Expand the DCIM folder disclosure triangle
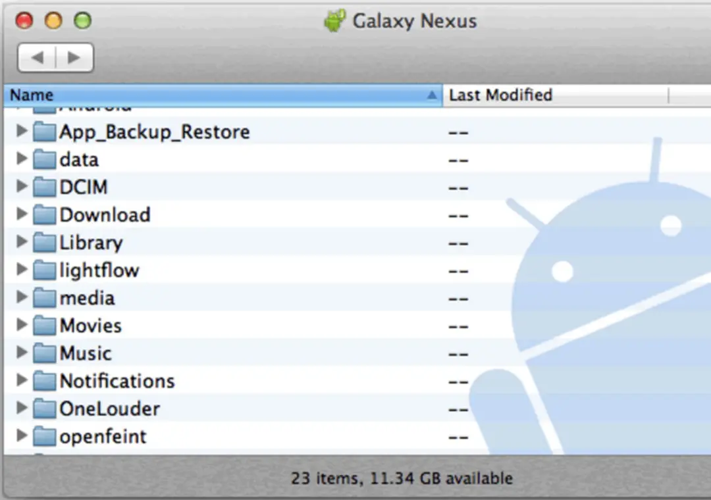711x500 pixels. tap(21, 186)
